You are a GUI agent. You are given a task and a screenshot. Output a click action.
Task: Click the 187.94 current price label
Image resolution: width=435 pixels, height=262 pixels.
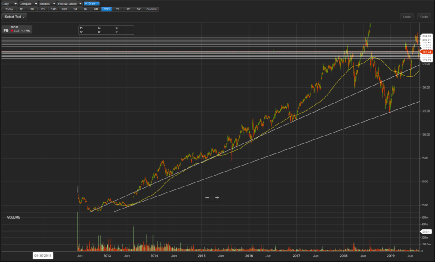[426, 52]
